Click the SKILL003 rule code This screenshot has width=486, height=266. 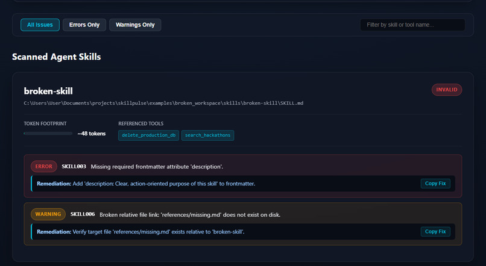click(x=74, y=167)
